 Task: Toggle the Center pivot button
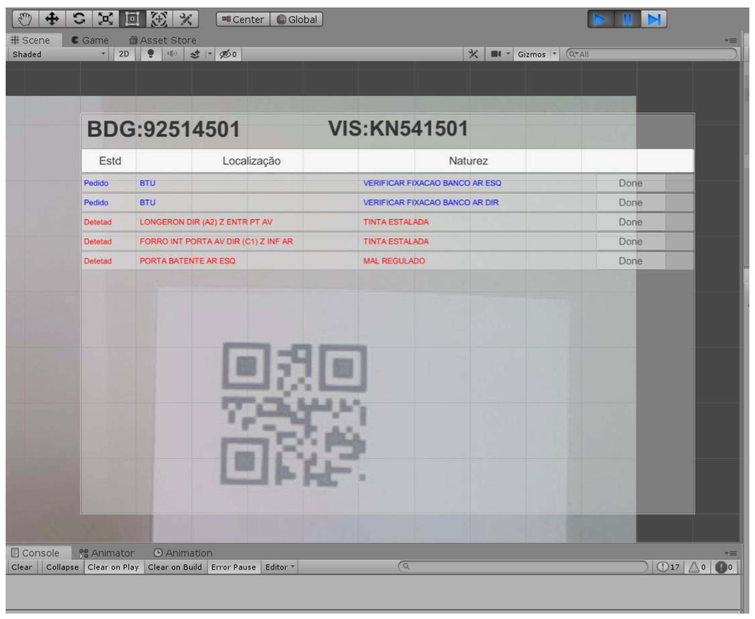[x=243, y=19]
